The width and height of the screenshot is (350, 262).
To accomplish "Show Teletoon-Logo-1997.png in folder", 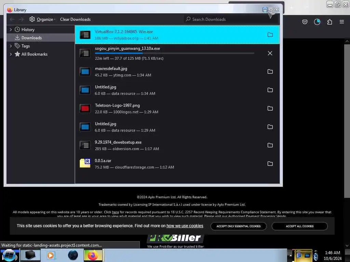I will 270,108.
